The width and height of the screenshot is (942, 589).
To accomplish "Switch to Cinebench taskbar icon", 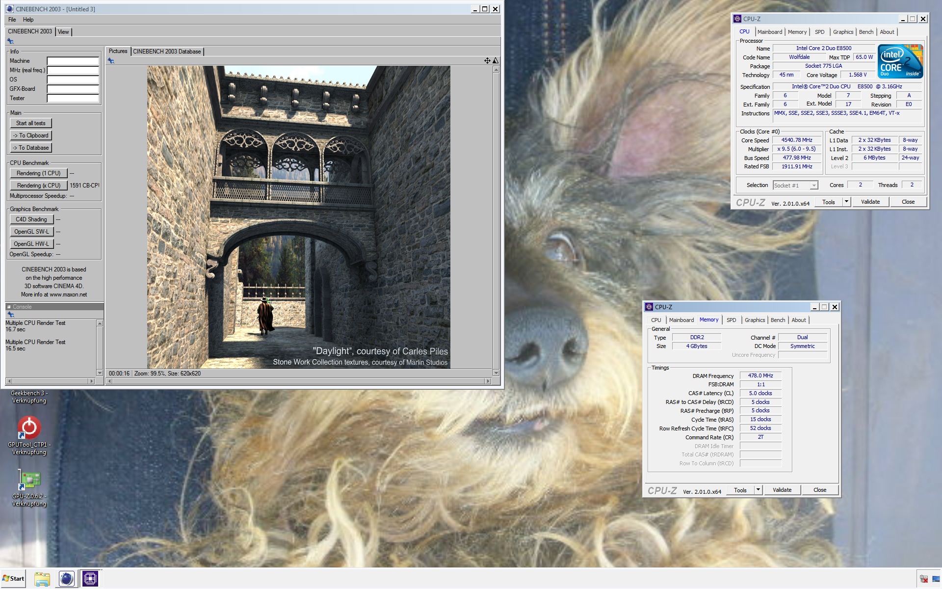I will (x=66, y=579).
